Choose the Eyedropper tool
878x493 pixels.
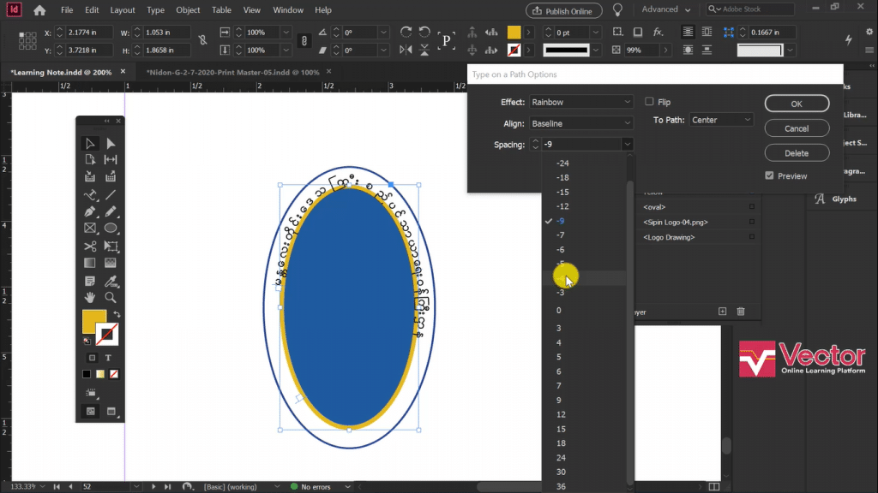click(x=110, y=282)
